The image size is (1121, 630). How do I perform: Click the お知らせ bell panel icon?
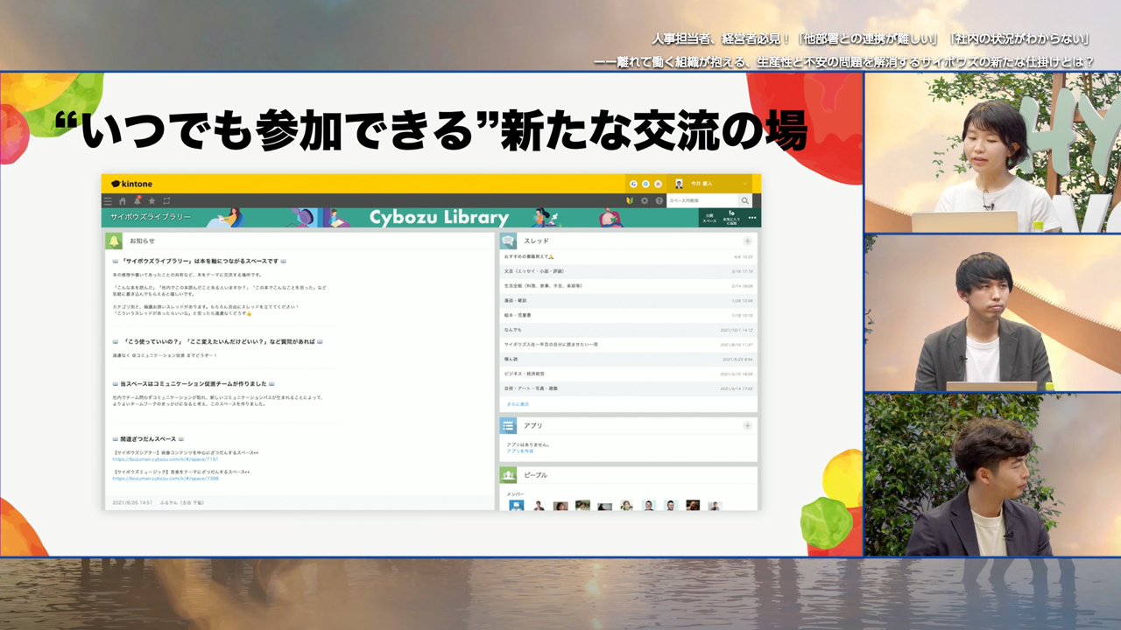(114, 241)
